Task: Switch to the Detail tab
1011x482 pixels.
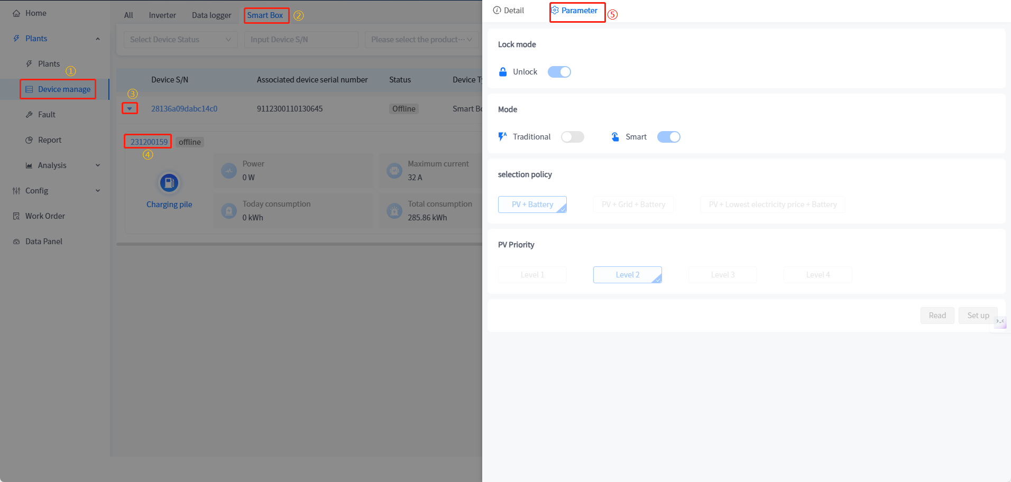Action: (x=509, y=11)
